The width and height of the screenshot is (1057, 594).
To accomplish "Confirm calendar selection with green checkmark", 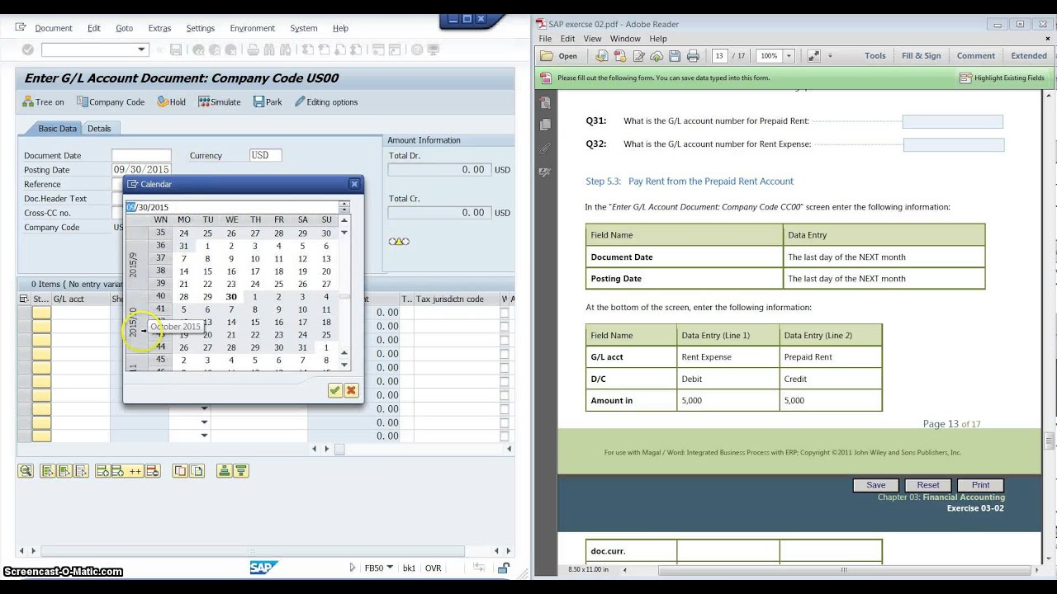I will click(x=334, y=390).
